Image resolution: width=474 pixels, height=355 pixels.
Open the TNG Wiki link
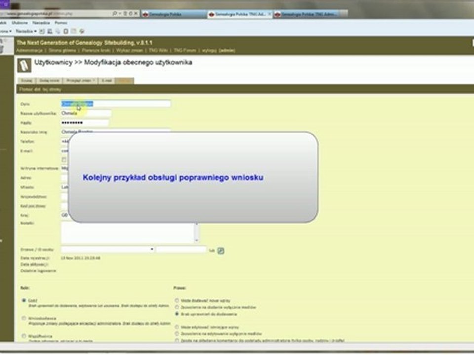(158, 50)
